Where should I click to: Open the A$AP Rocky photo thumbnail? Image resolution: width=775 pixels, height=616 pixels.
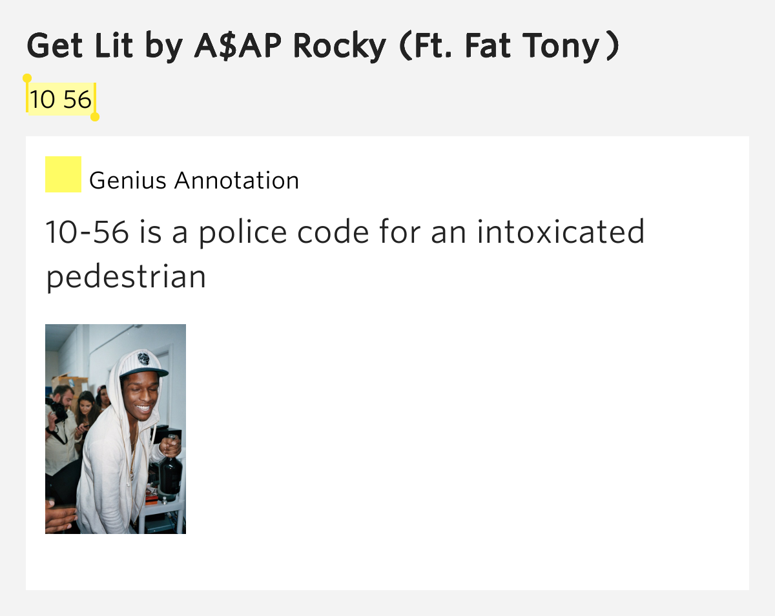(x=116, y=429)
